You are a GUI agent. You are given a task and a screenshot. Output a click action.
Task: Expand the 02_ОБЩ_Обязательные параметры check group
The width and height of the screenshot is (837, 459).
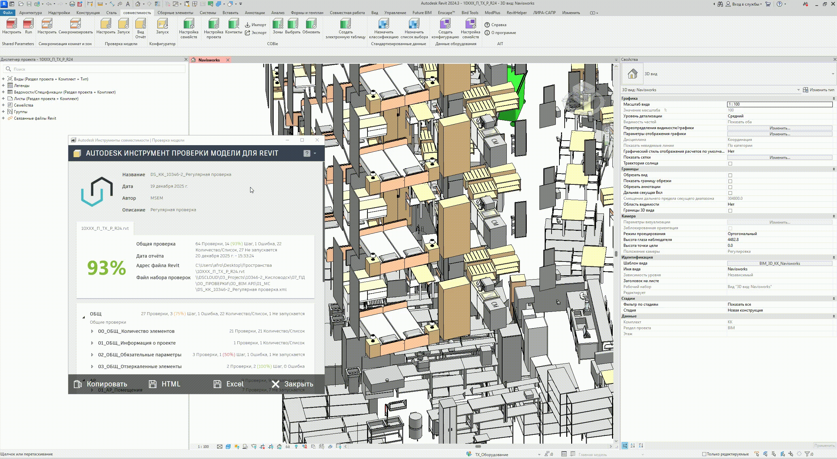[x=92, y=355]
